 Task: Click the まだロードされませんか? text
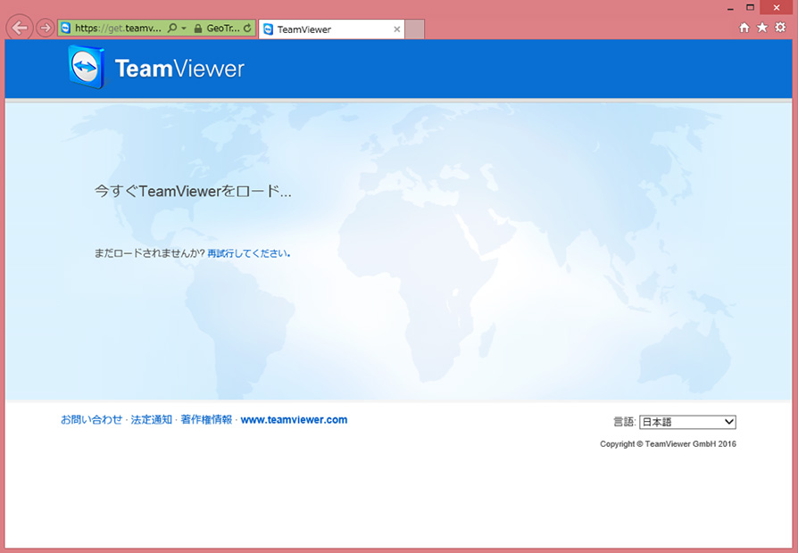click(150, 253)
